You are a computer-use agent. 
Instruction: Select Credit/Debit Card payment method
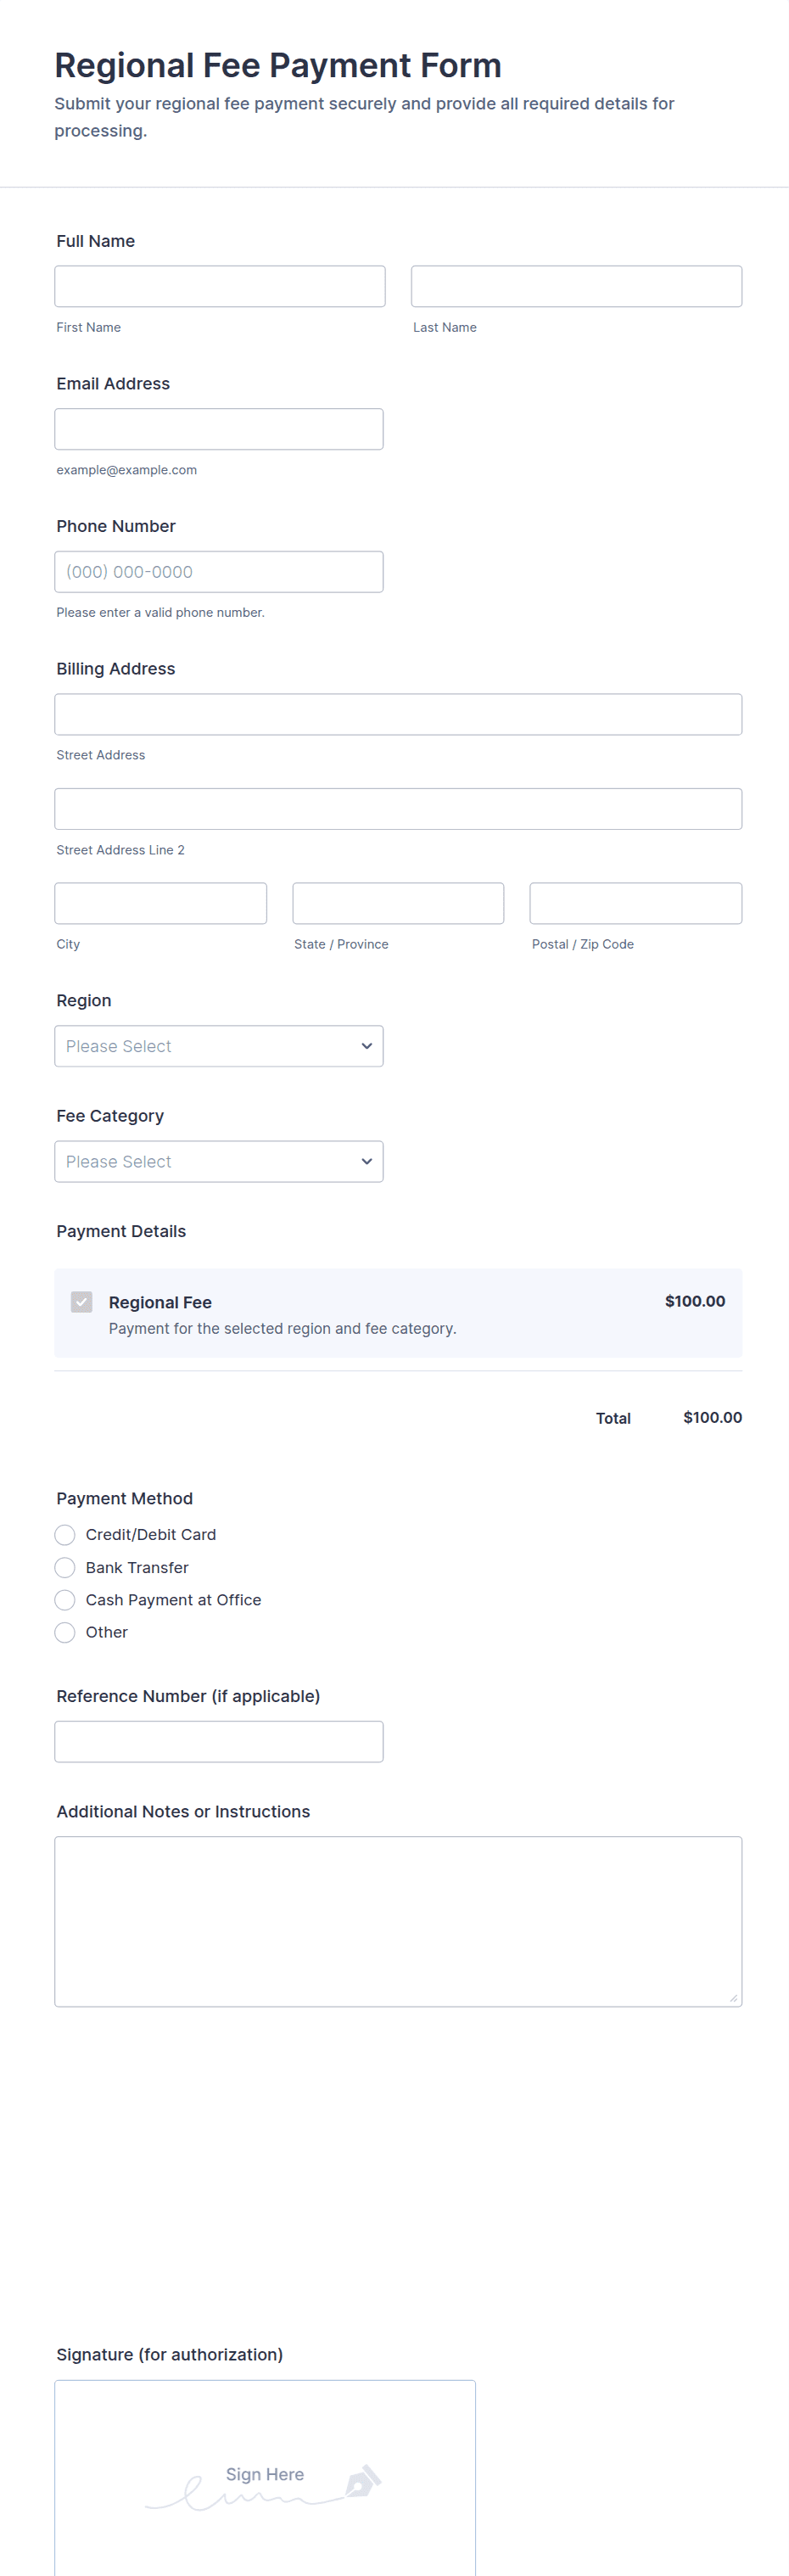pos(65,1535)
